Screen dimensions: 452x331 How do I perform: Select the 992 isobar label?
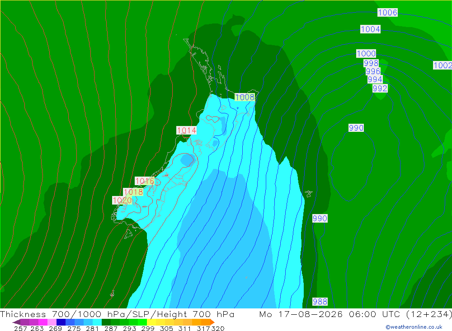pyautogui.click(x=380, y=89)
